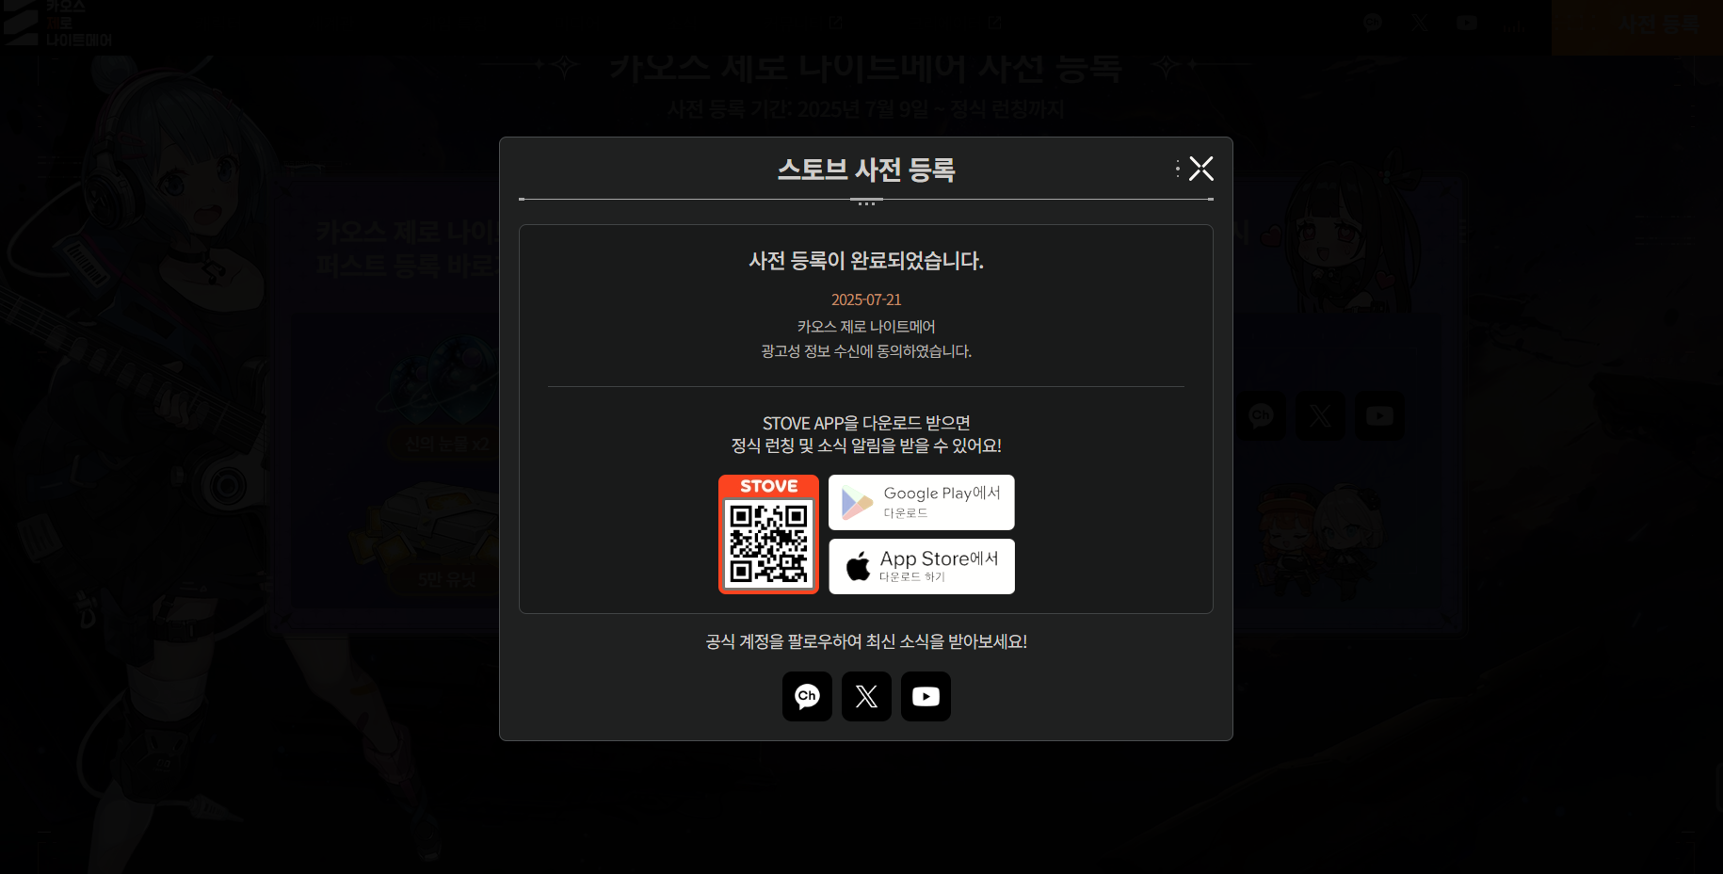This screenshot has width=1723, height=874.
Task: Open YouTube icon in dialog
Action: [x=926, y=697]
